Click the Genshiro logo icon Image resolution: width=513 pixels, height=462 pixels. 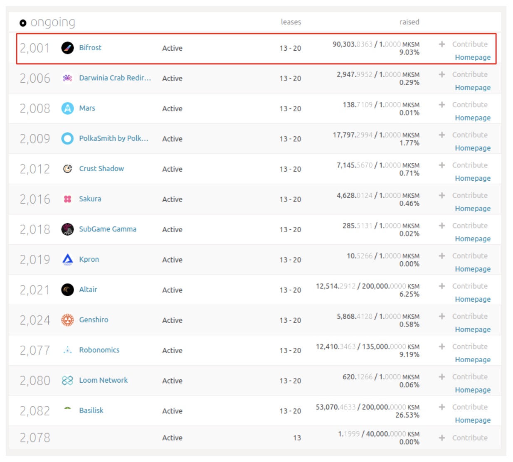point(67,320)
